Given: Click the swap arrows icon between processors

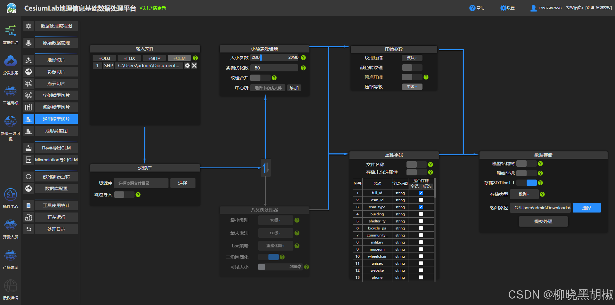Looking at the screenshot, I should pos(266,167).
